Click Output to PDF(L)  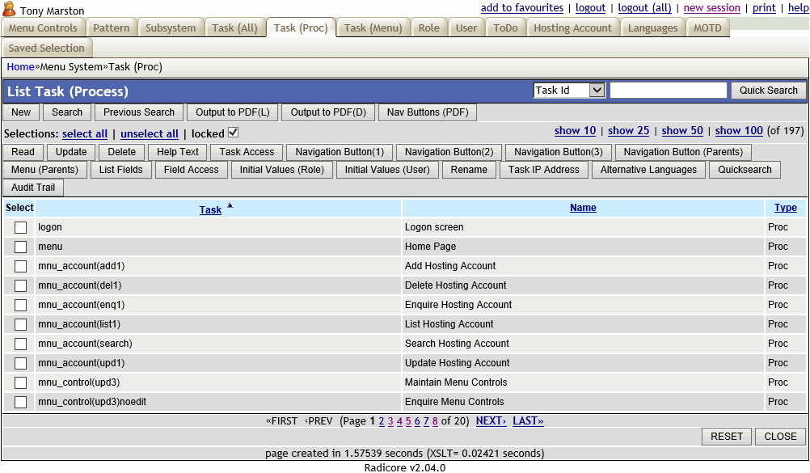(232, 112)
